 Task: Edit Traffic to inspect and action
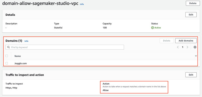click(191, 75)
